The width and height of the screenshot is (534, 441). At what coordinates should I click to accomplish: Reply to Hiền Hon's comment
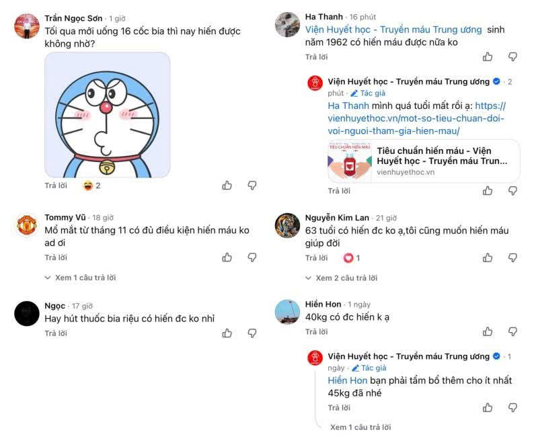coord(316,331)
